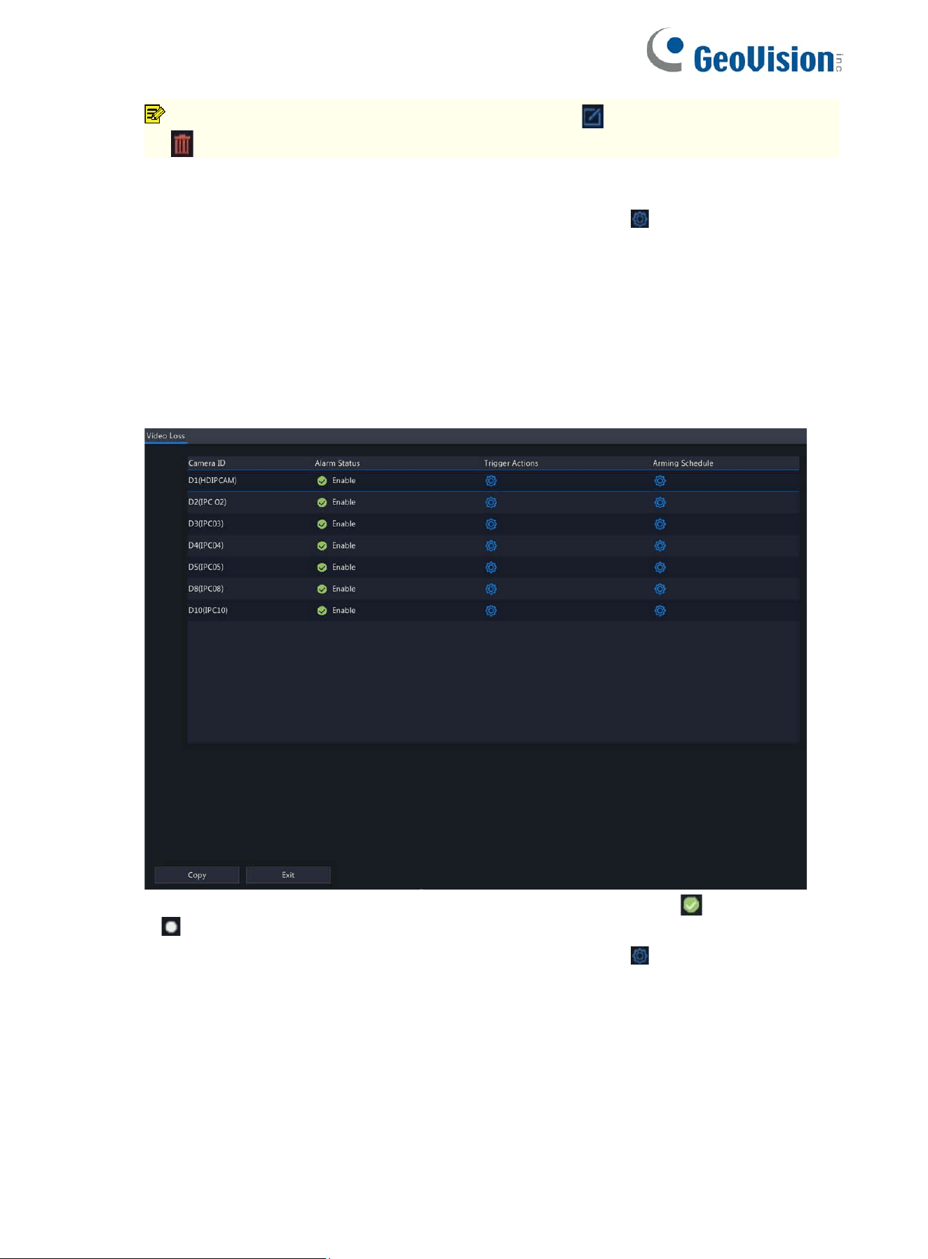Click the blue edit pencil icon
The image size is (928, 1259).
(x=593, y=116)
